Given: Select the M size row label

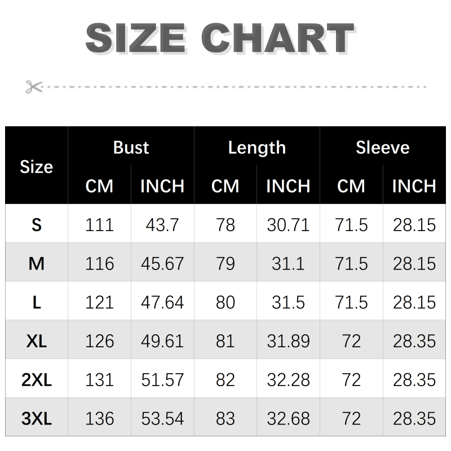Looking at the screenshot, I should (x=37, y=263).
